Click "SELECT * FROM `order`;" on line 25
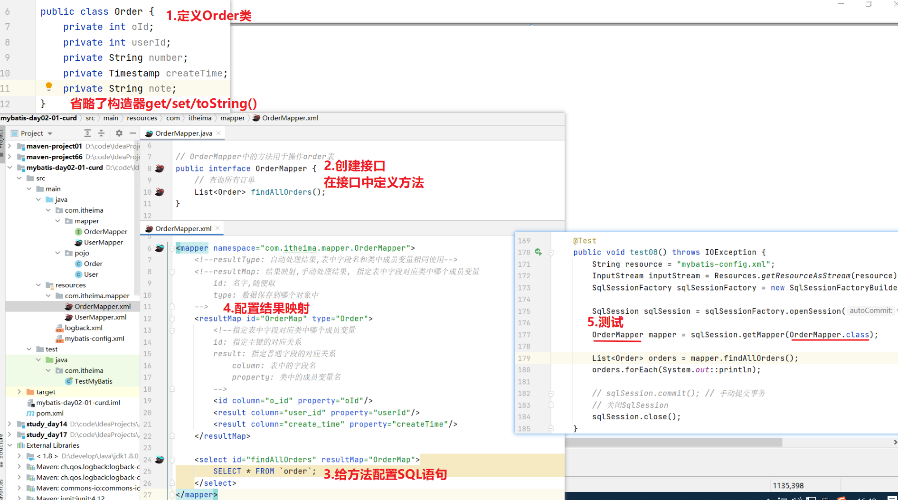The height and width of the screenshot is (500, 898). click(265, 472)
